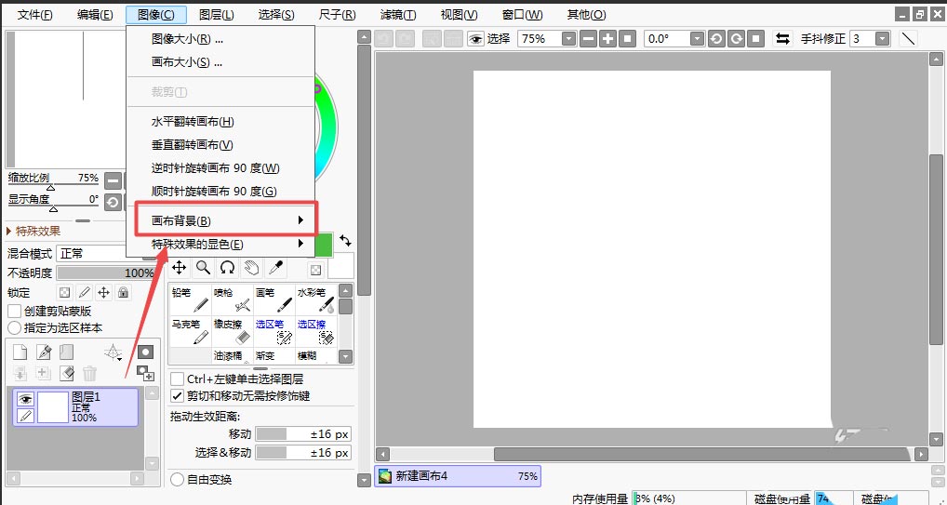Toggle selection visibility eye next to 选择
This screenshot has height=505, width=947.
point(476,39)
